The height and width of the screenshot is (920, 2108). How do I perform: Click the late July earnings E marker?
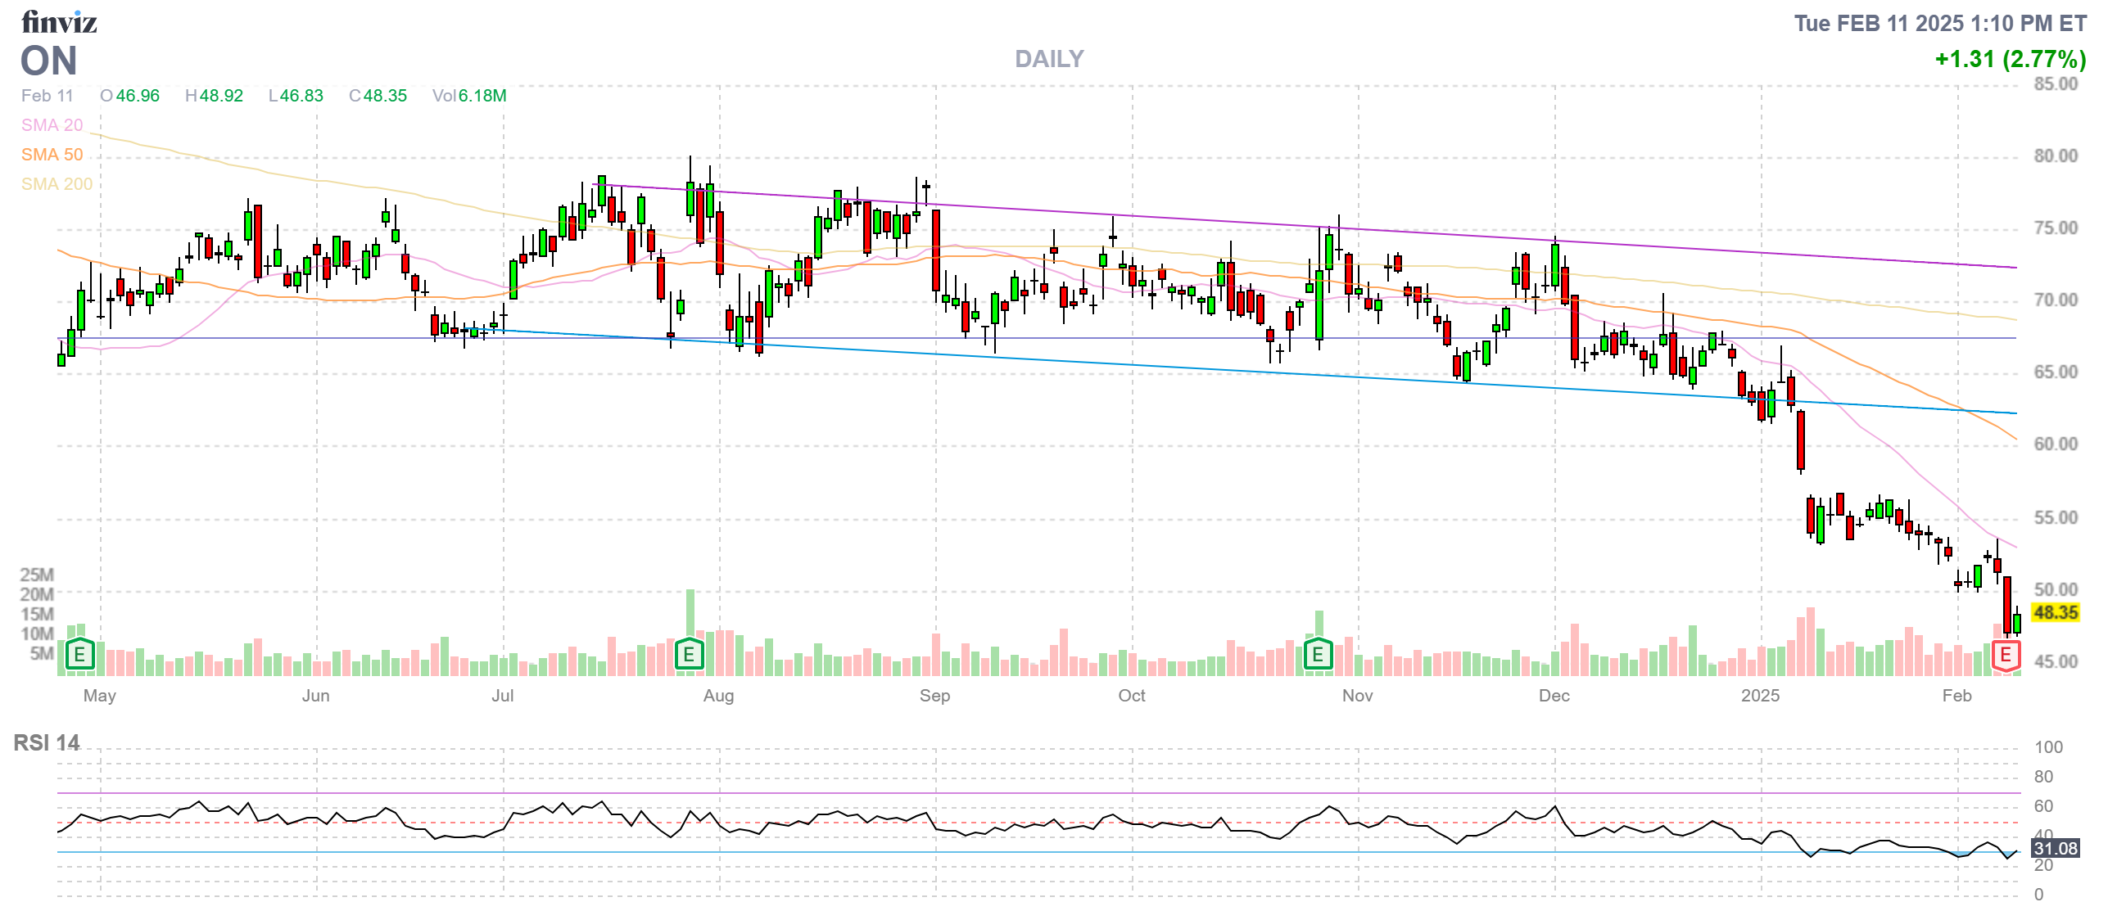tap(689, 655)
